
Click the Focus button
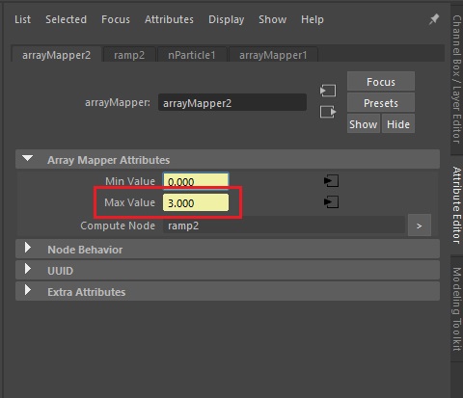point(381,82)
